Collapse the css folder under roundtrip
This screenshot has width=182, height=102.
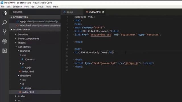coord(20,55)
